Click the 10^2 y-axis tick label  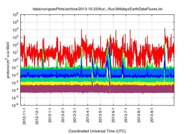(15, 45)
